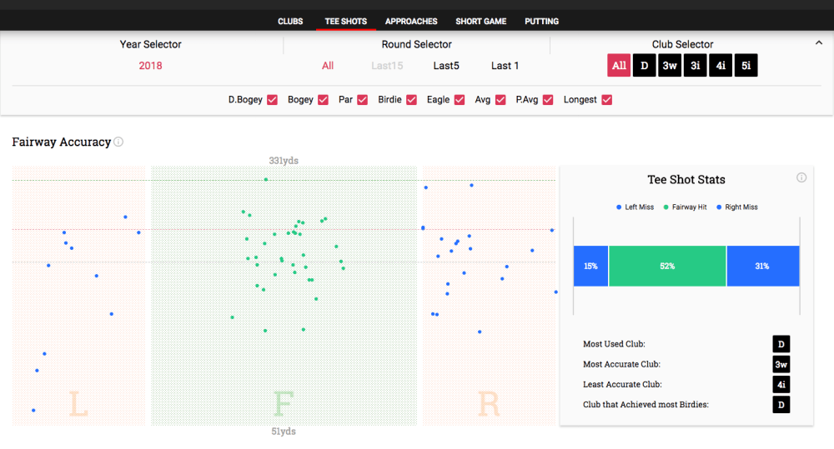Uncheck the D.Bogey checkbox
Viewport: 834px width, 449px height.
click(x=271, y=100)
